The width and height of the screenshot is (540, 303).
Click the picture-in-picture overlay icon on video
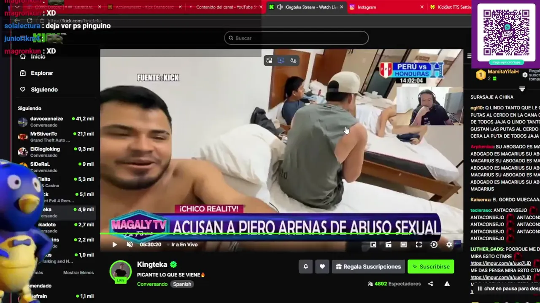click(269, 61)
